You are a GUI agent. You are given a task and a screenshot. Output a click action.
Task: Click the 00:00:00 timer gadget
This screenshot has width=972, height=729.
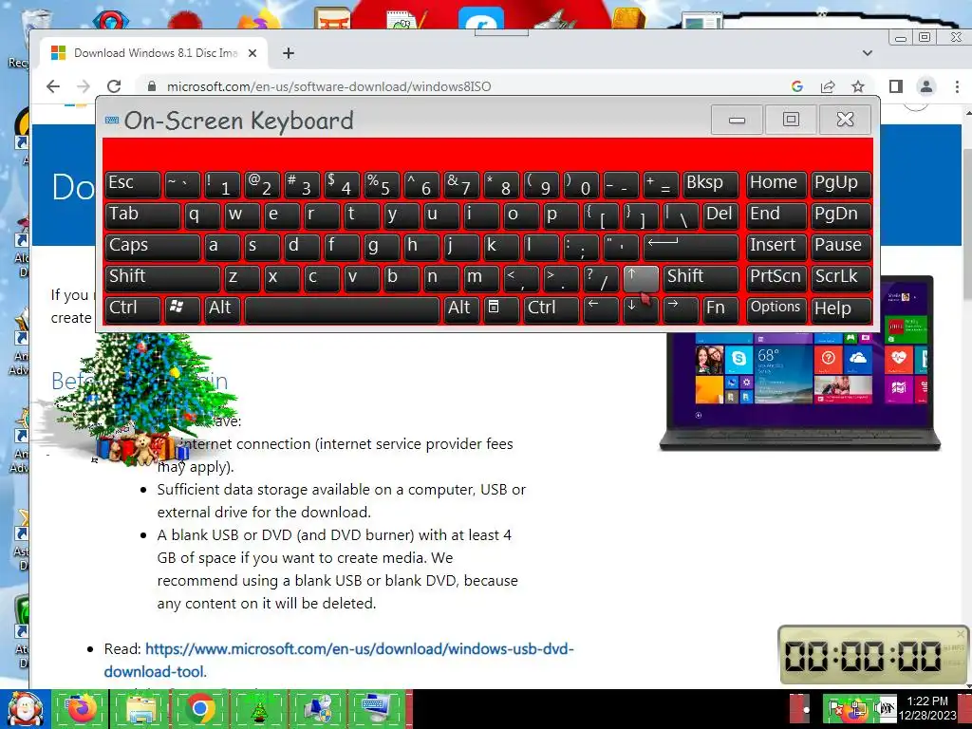point(873,655)
